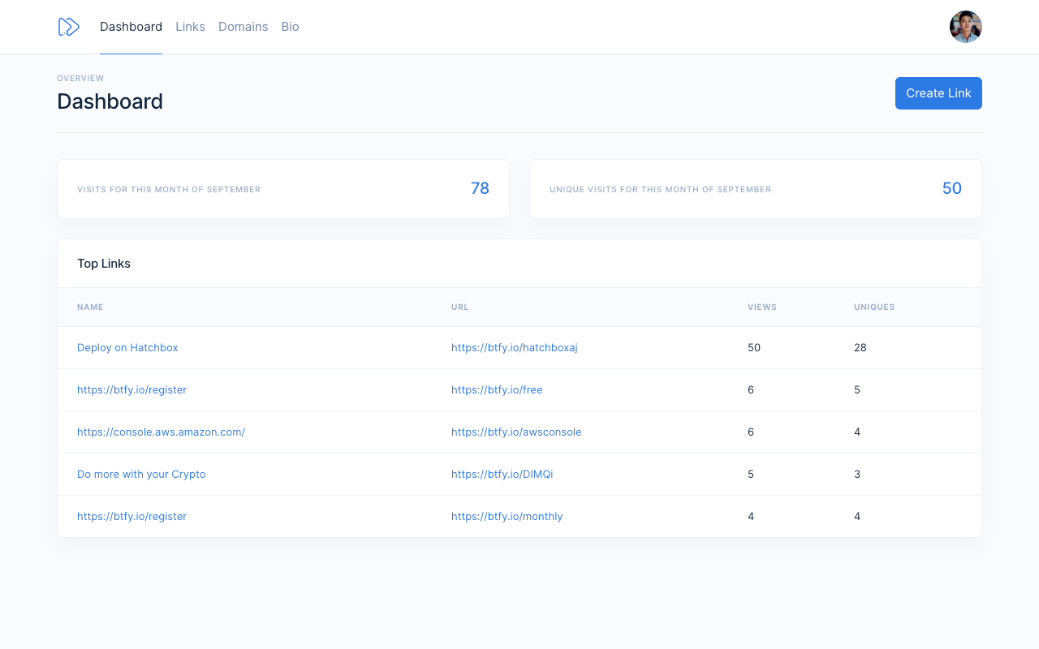Switch to the Dashboard tab
This screenshot has width=1039, height=649.
[x=131, y=27]
